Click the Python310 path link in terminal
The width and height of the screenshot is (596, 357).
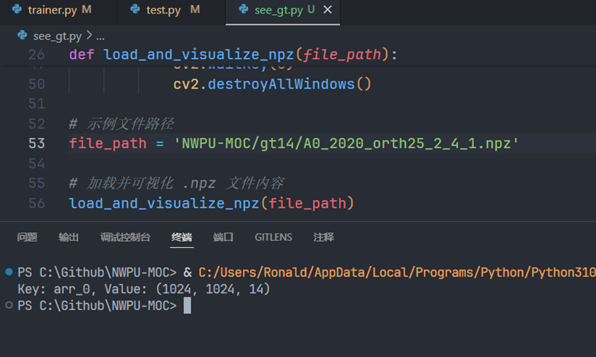point(397,272)
